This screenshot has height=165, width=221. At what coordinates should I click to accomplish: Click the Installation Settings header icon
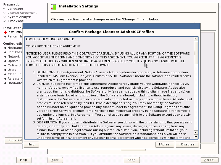pos(54,7)
